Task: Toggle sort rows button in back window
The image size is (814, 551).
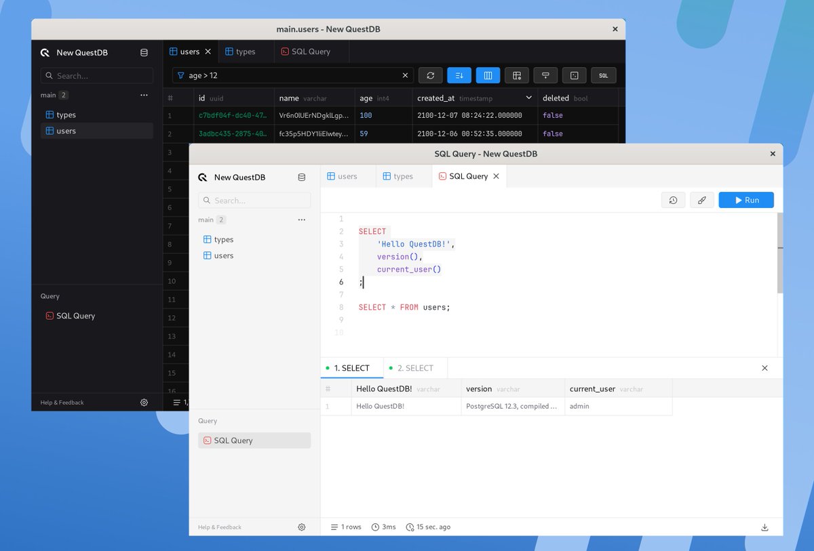Action: click(459, 75)
